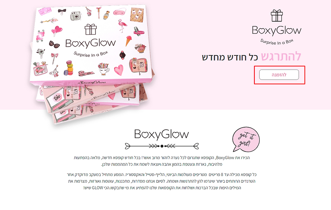This screenshot has width=331, height=210.
Task: Click the gift icon on box lid
Action: (x=91, y=29)
